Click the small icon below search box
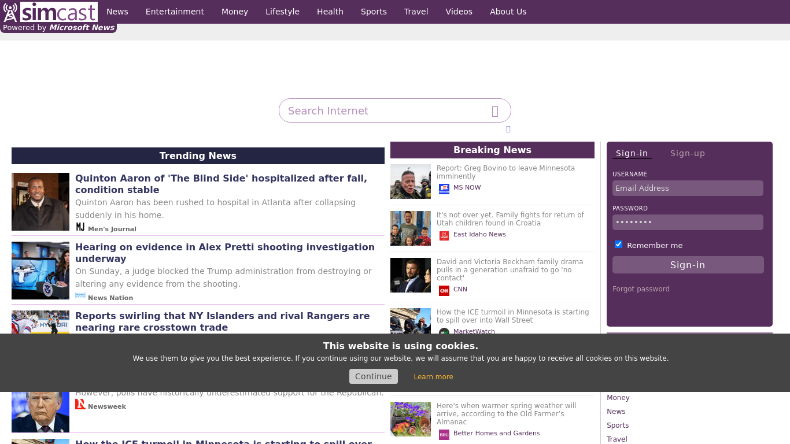790x444 pixels. 508,129
